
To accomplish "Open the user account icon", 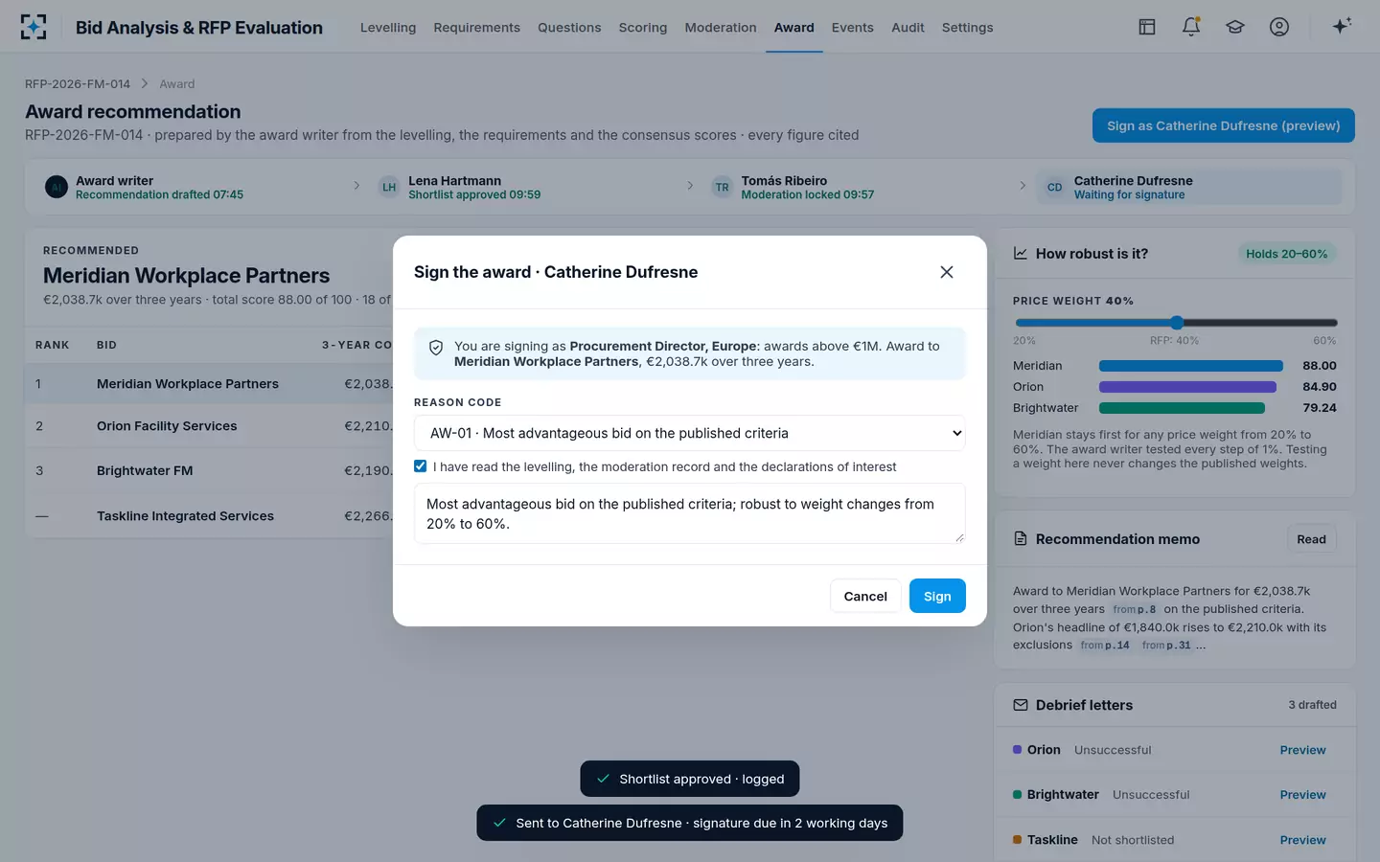I will click(x=1279, y=27).
